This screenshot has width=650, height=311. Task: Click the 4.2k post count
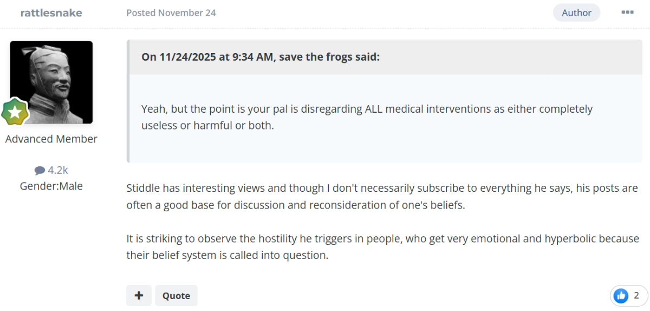click(x=57, y=170)
